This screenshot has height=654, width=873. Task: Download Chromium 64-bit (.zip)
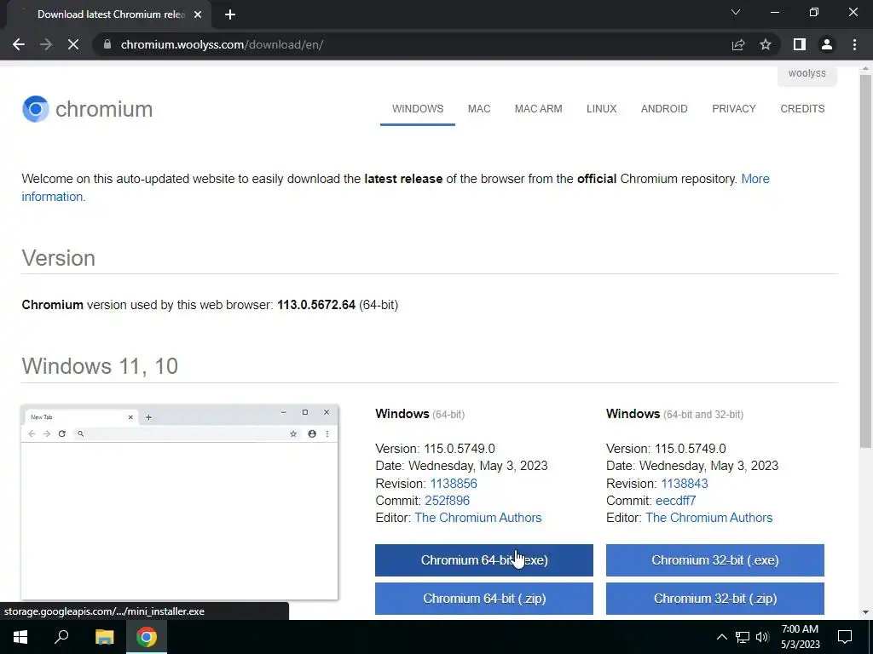[484, 599]
